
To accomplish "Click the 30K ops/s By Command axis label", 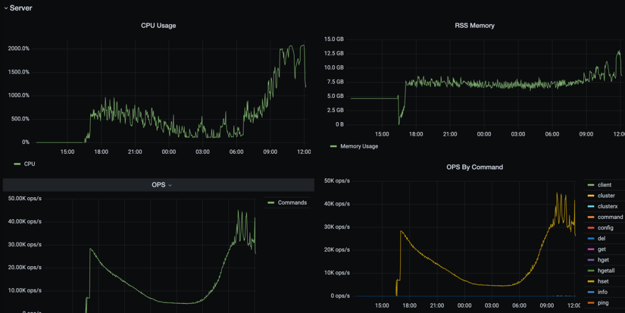I will 337,227.
